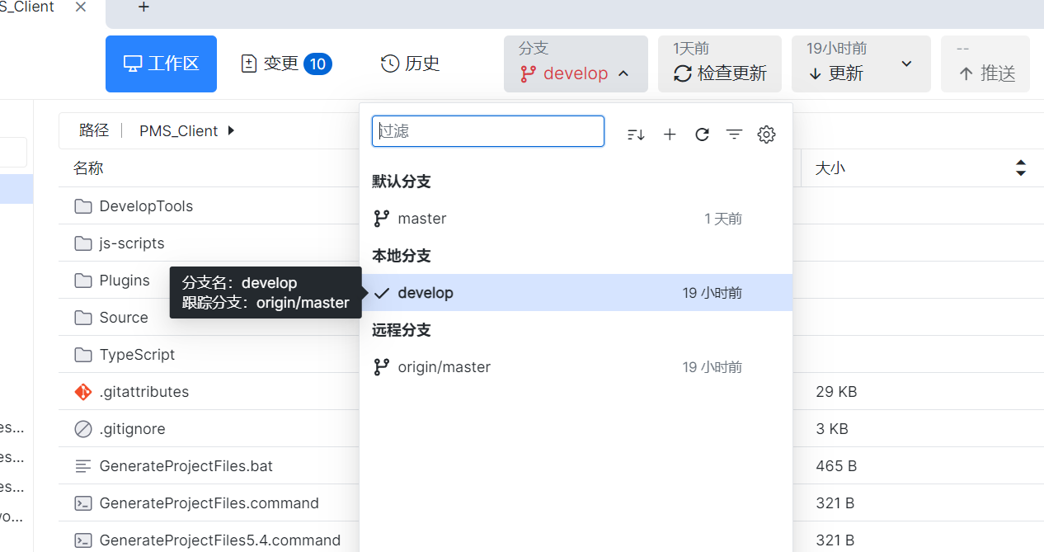Select the .gitattributes file
Screen dimensions: 1044x552
pos(144,392)
